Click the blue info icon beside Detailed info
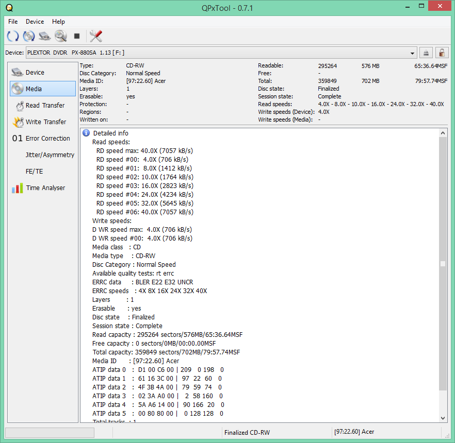The image size is (455, 443). [86, 133]
